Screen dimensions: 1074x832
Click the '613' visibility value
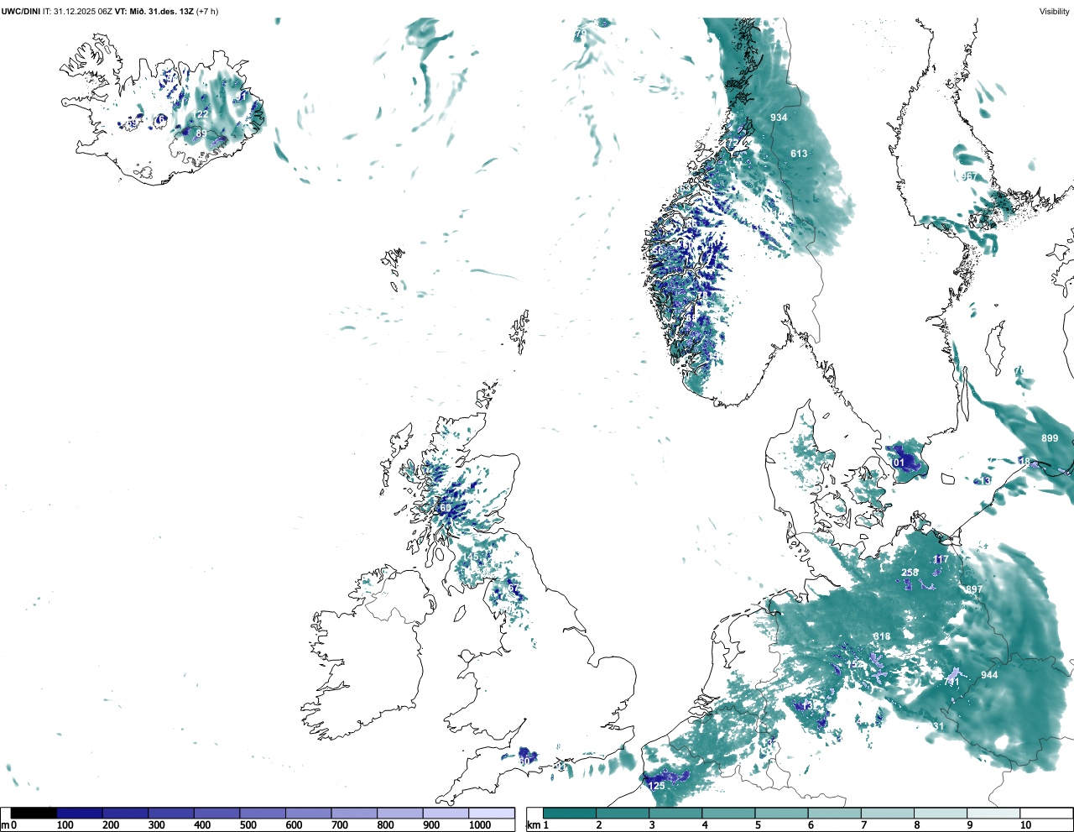[x=799, y=154]
